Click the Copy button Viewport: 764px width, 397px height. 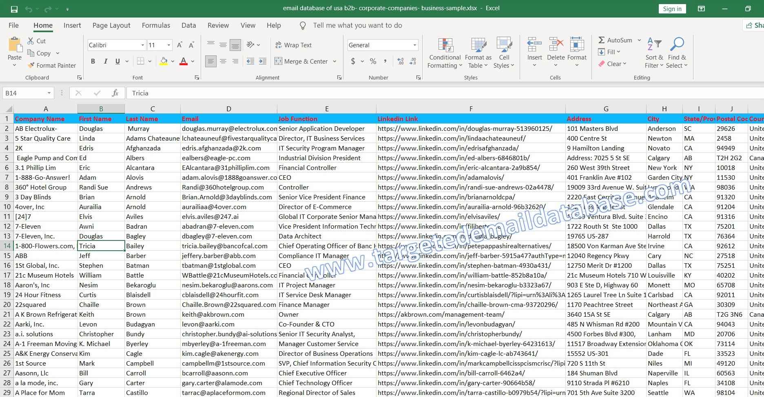point(39,53)
